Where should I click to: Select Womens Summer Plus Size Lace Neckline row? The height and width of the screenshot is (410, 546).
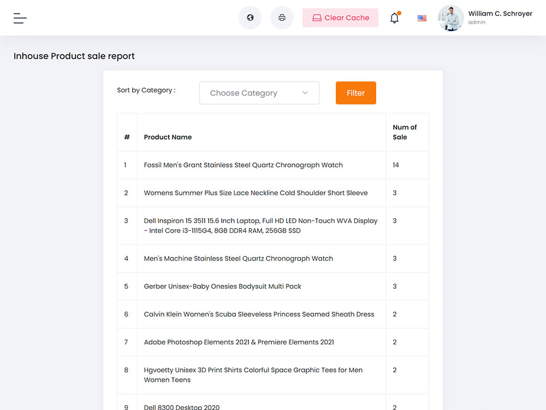[x=272, y=193]
